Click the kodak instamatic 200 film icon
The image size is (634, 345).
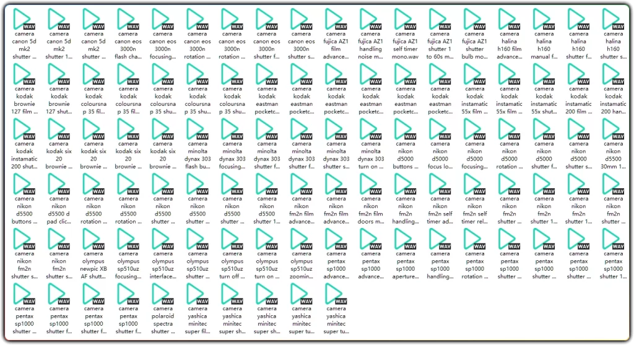(579, 74)
